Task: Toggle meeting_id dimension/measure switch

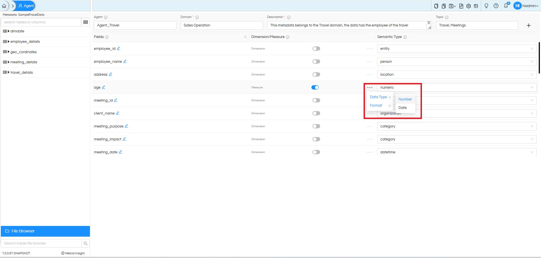Action: point(316,100)
